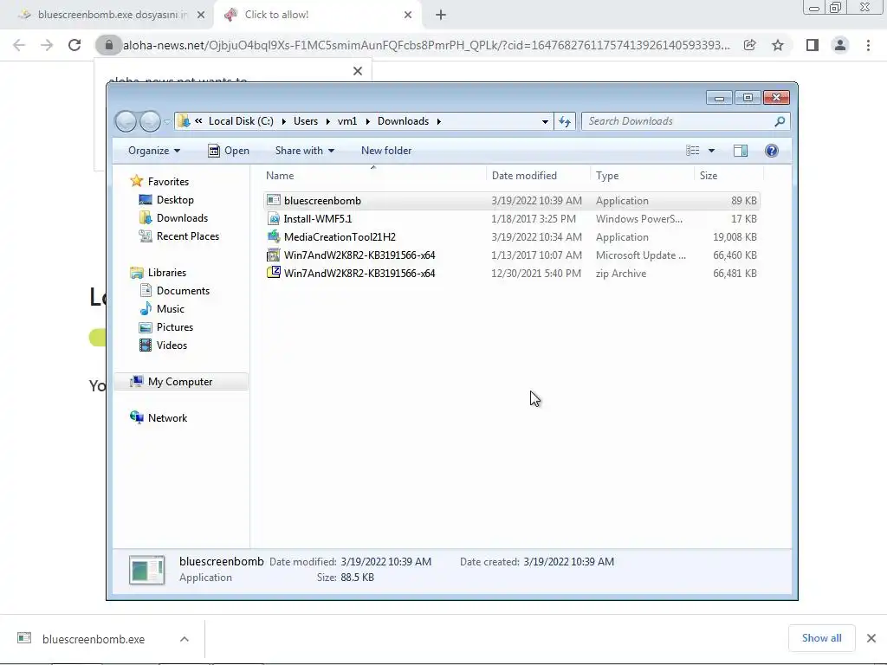Screen dimensions: 887x665
Task: Click the search magnifier icon
Action: tap(780, 121)
